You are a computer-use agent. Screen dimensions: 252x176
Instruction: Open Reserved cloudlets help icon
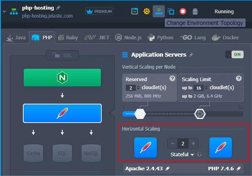[172, 78]
